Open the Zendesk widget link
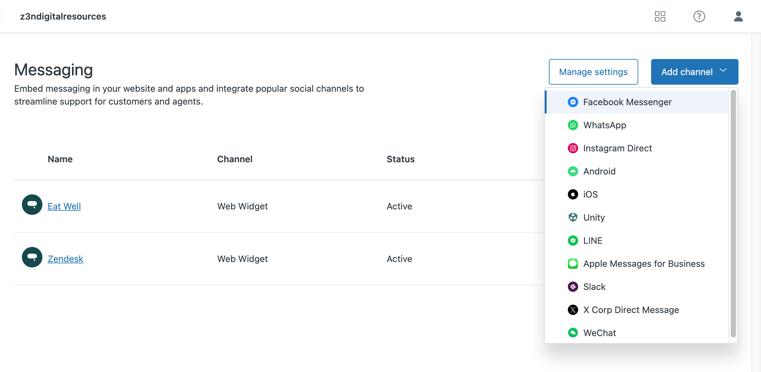 (66, 259)
